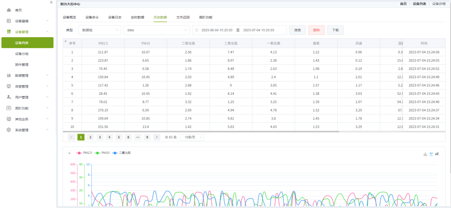Click the 数据管理 bar chart icon
451x208 pixels.
9,76
